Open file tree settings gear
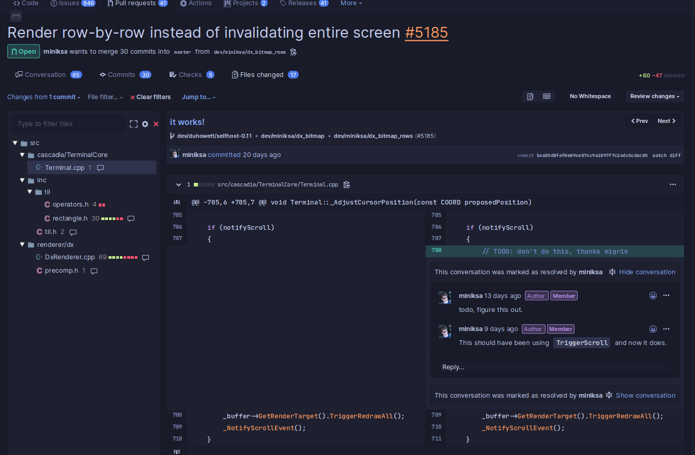This screenshot has height=455, width=695. 145,124
